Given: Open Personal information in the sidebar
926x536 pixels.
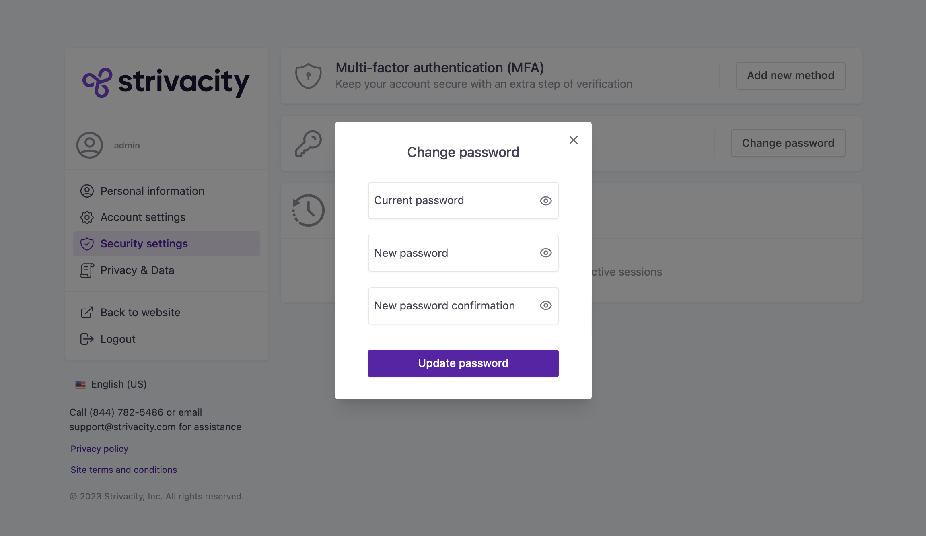Looking at the screenshot, I should [x=152, y=191].
